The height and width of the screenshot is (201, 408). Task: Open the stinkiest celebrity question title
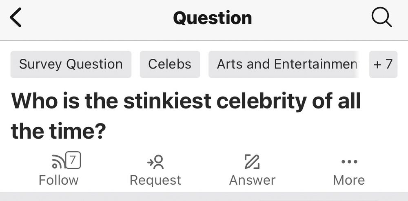tap(186, 116)
